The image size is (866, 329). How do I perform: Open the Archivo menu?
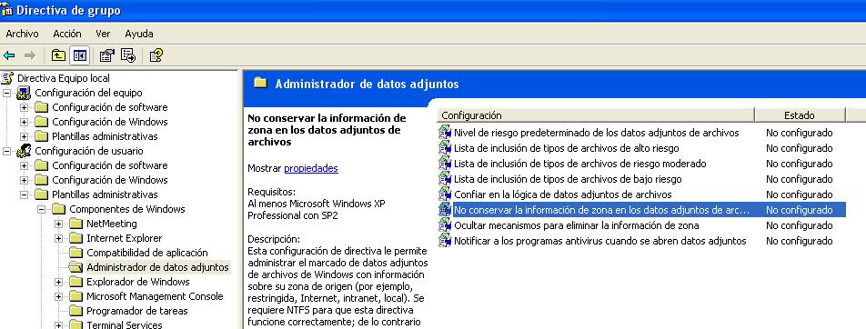click(x=22, y=34)
